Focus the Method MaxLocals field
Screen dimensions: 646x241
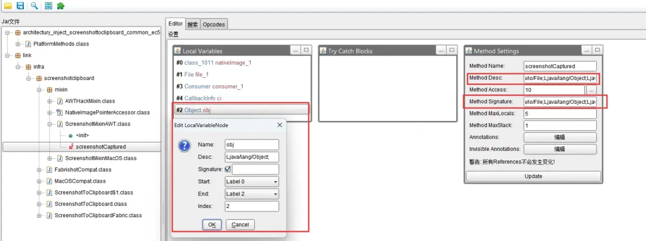click(x=560, y=113)
